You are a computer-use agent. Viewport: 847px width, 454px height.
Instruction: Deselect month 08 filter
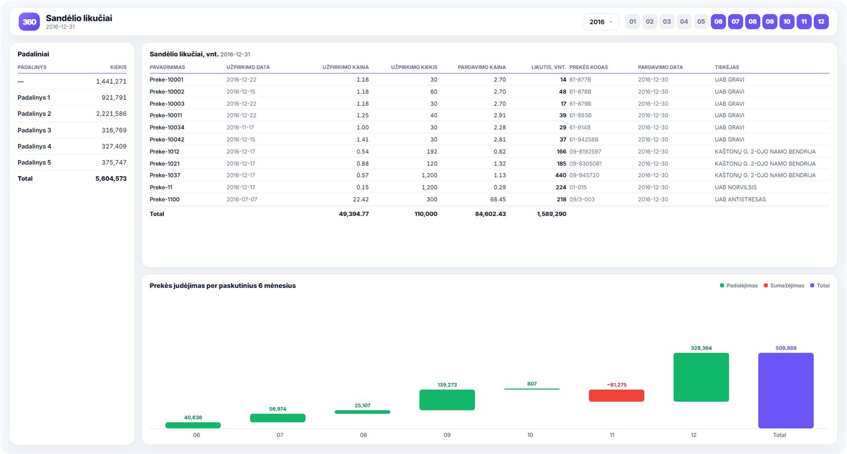753,22
